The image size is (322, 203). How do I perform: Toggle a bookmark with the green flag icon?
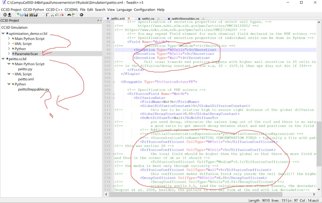pos(74,15)
